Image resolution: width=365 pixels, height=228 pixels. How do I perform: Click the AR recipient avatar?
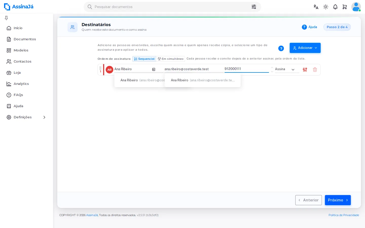(109, 70)
